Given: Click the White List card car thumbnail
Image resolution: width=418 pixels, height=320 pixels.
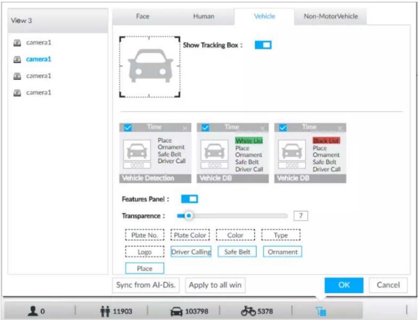Looking at the screenshot, I should 215,151.
